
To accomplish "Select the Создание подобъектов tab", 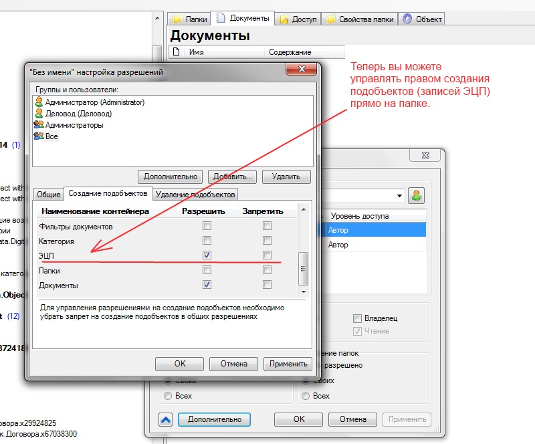I will click(108, 193).
